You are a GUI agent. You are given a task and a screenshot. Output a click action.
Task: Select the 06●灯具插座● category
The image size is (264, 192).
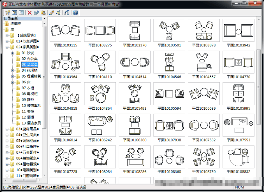27,146
